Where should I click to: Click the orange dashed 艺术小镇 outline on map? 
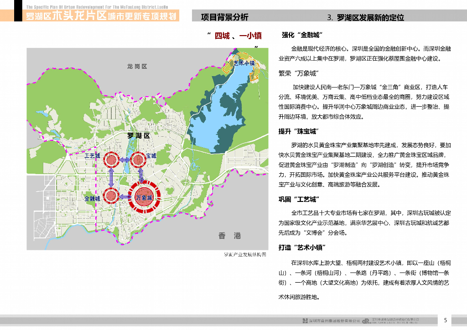(x=242, y=67)
